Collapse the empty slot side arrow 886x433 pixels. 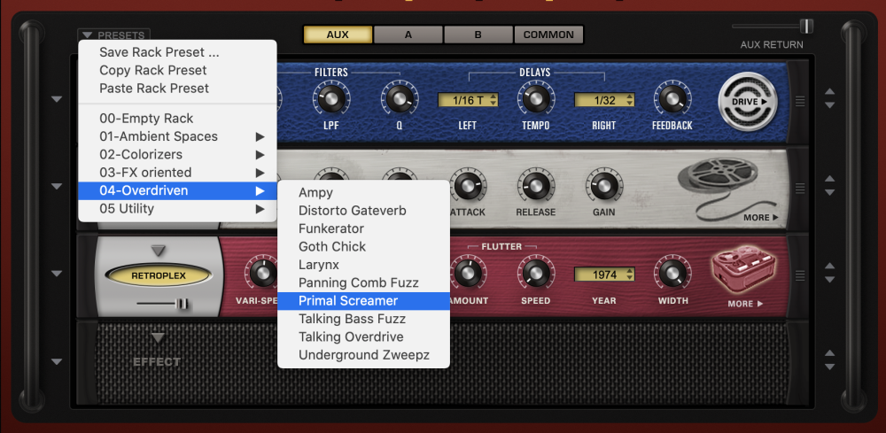click(57, 361)
